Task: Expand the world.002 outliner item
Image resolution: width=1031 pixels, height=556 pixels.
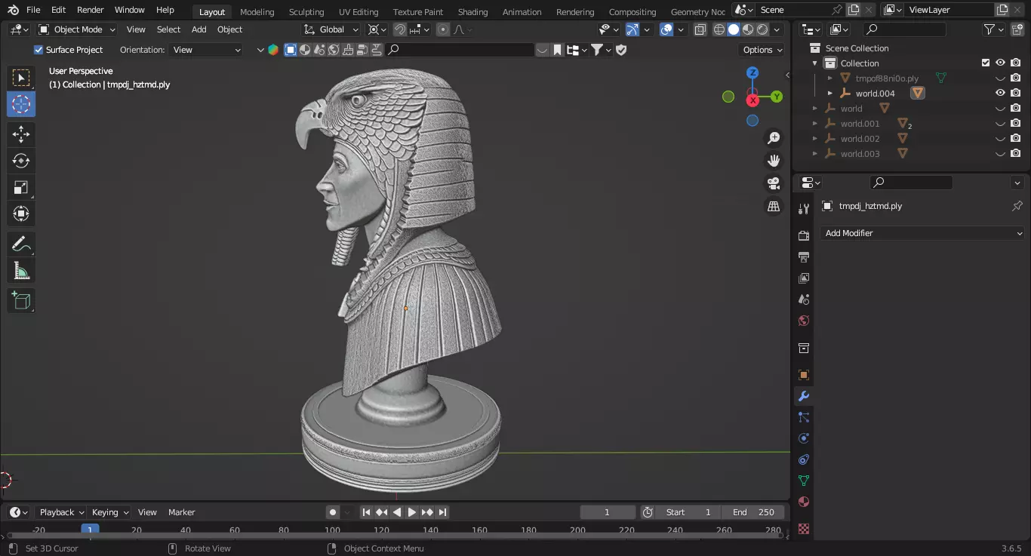Action: click(815, 139)
